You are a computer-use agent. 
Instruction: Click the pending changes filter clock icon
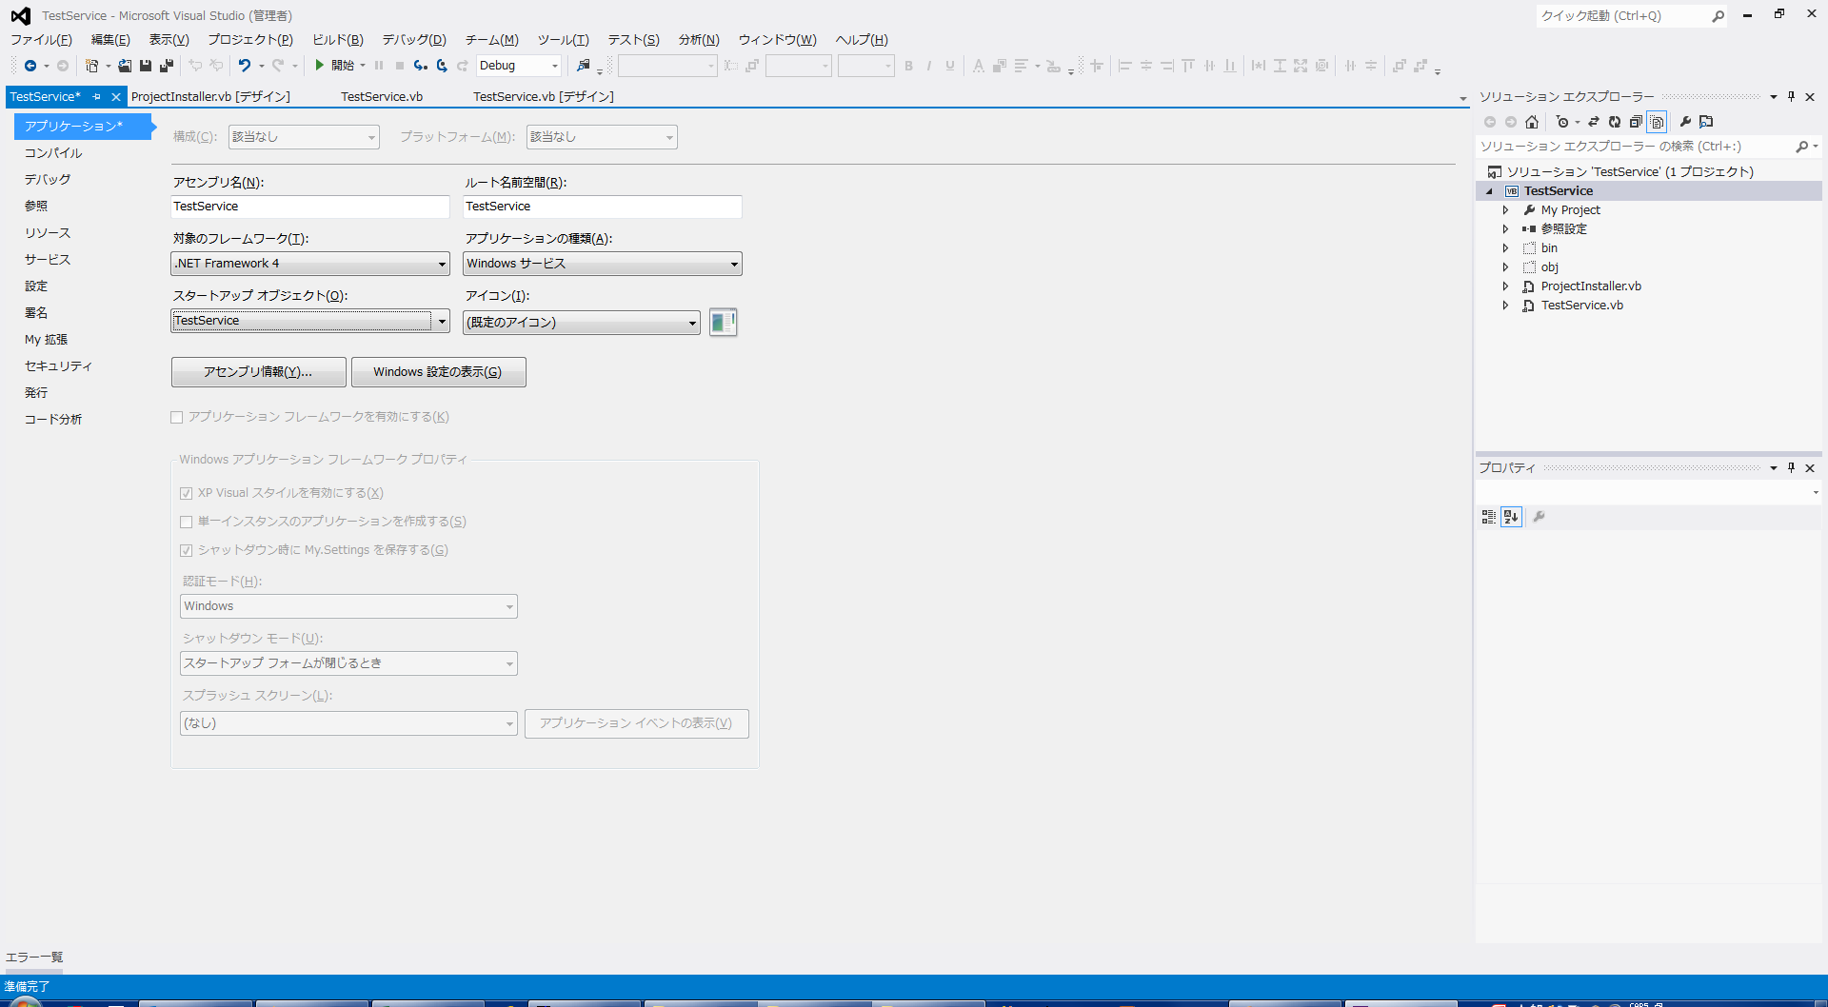pos(1562,122)
